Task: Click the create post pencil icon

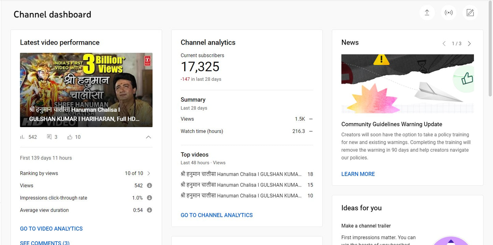Action: (470, 13)
